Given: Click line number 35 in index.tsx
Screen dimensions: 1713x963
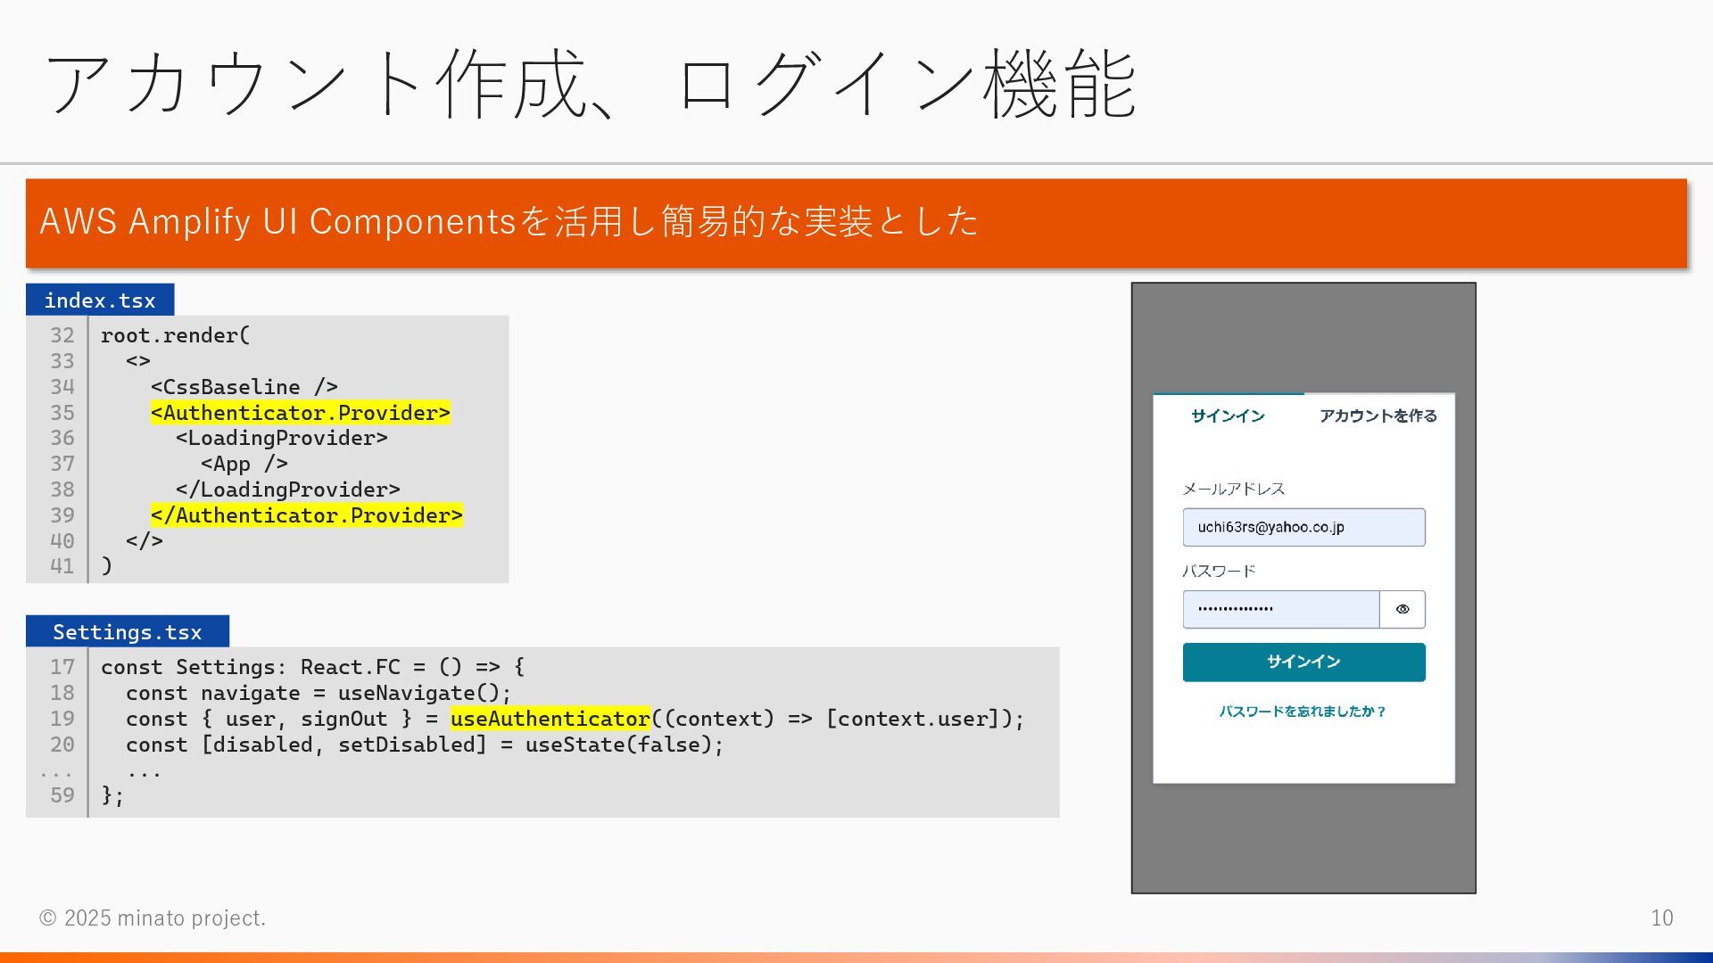Looking at the screenshot, I should (x=62, y=413).
